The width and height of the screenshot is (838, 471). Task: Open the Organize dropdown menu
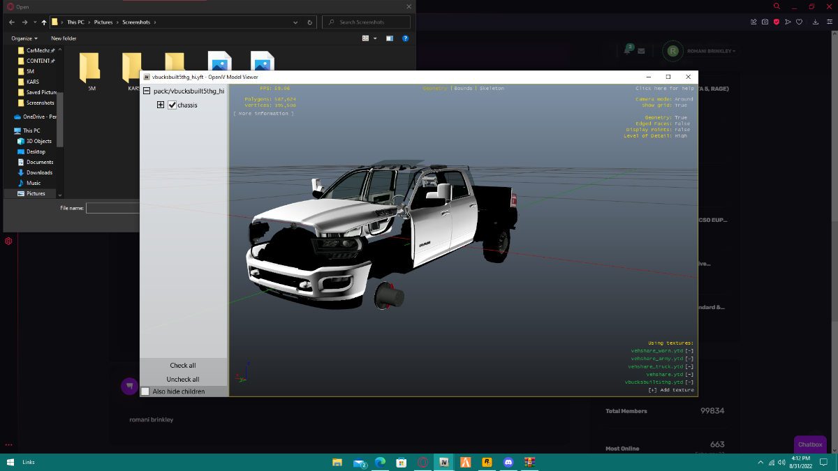pyautogui.click(x=24, y=38)
